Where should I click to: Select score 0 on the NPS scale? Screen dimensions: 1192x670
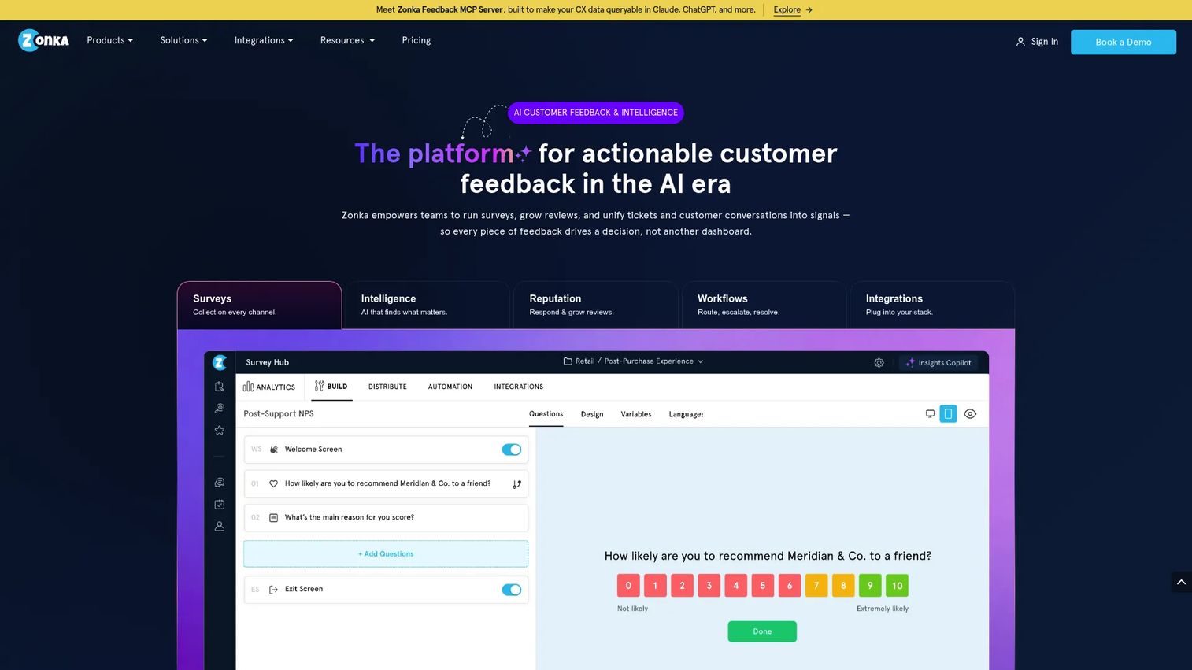628,586
